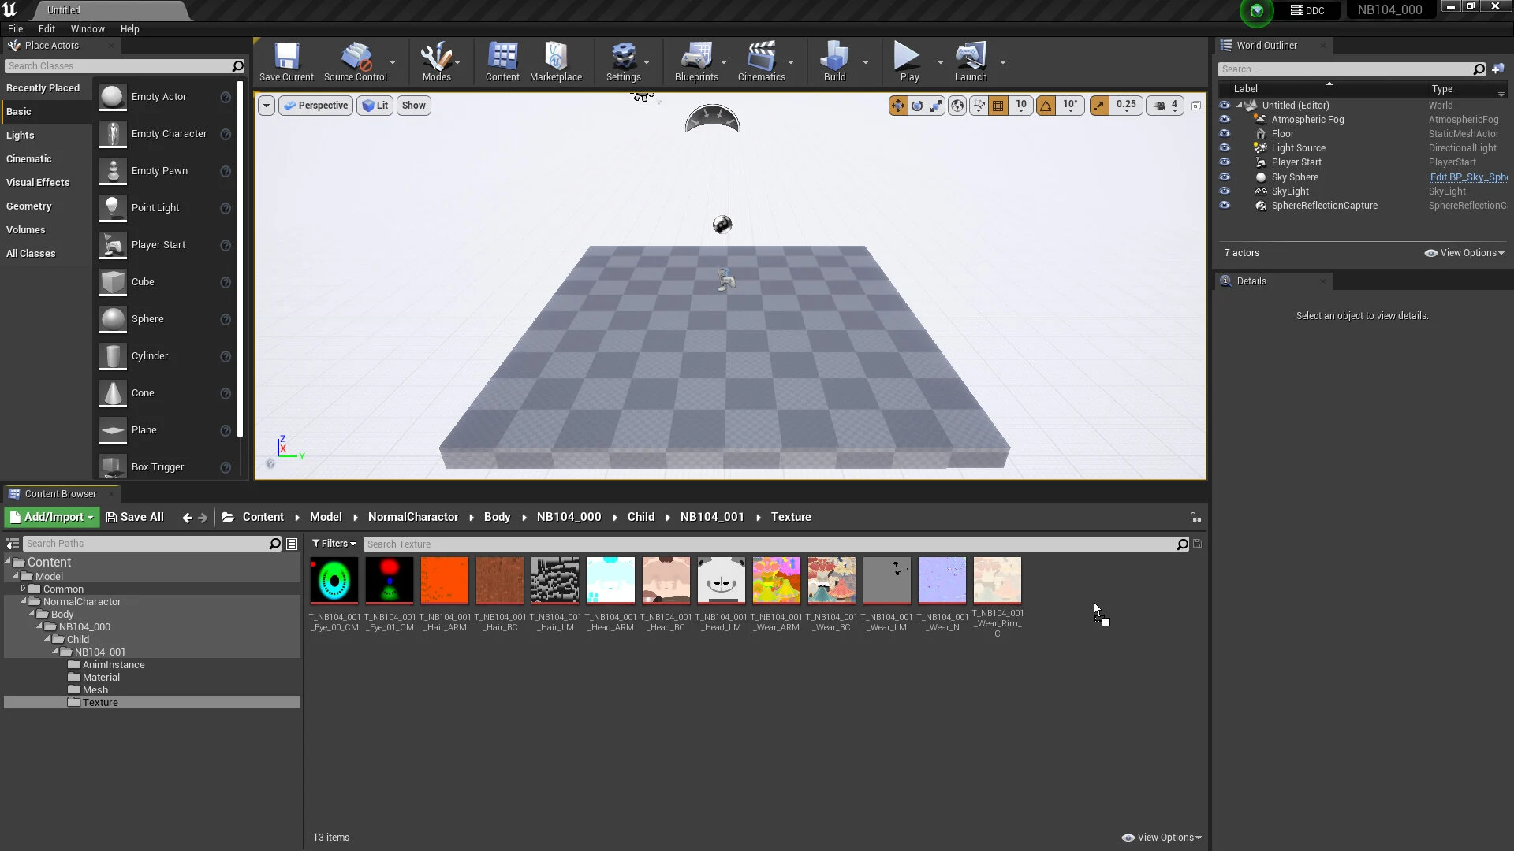The width and height of the screenshot is (1514, 851).
Task: Open the File menu
Action: (x=15, y=29)
